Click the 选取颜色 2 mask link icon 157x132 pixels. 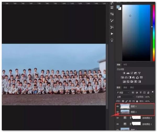131,118
